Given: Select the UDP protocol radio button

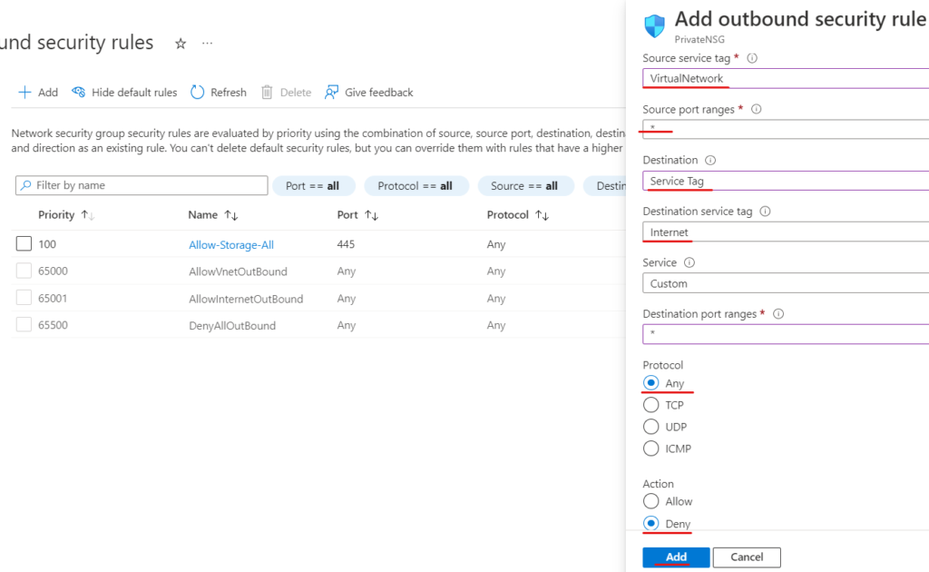Looking at the screenshot, I should coord(650,427).
